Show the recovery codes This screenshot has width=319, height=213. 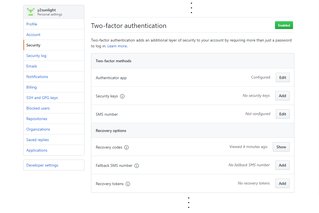click(x=281, y=147)
